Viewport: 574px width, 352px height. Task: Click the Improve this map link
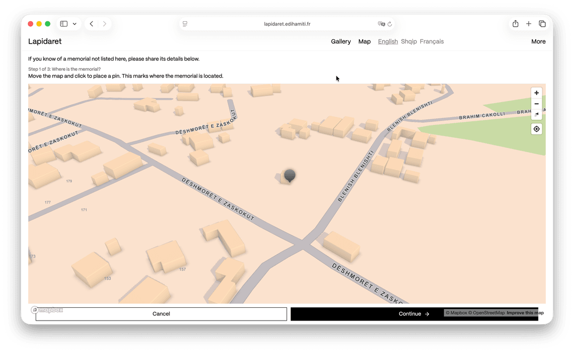pyautogui.click(x=525, y=313)
